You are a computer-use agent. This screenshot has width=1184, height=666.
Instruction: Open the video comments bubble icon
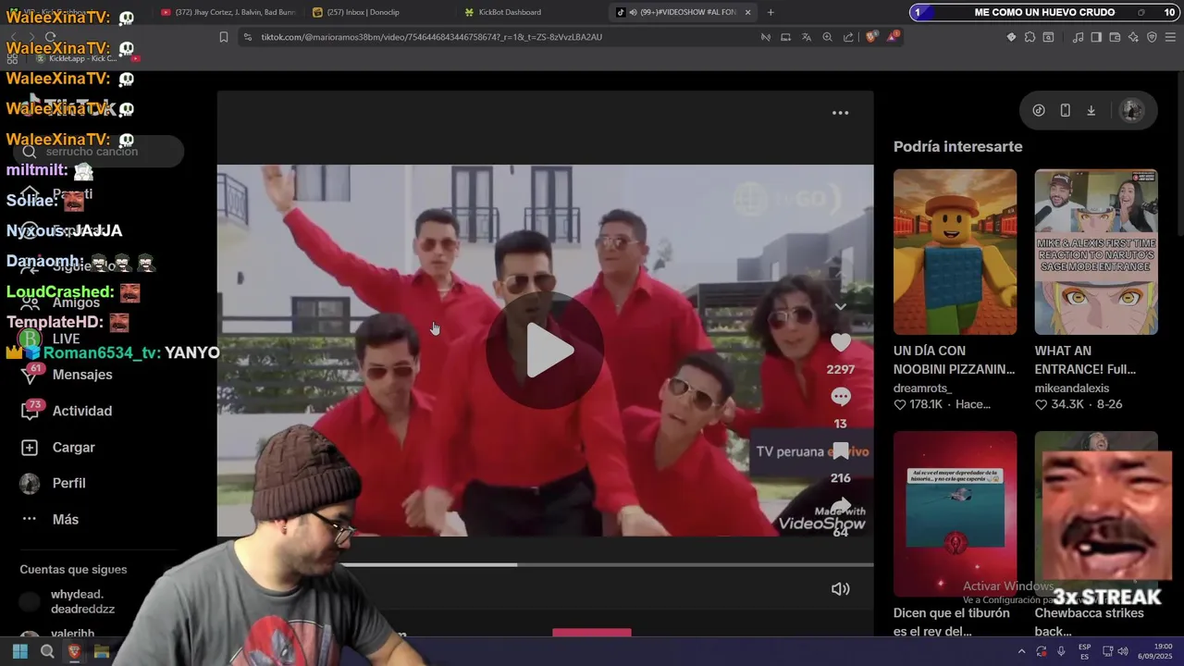[x=840, y=397]
